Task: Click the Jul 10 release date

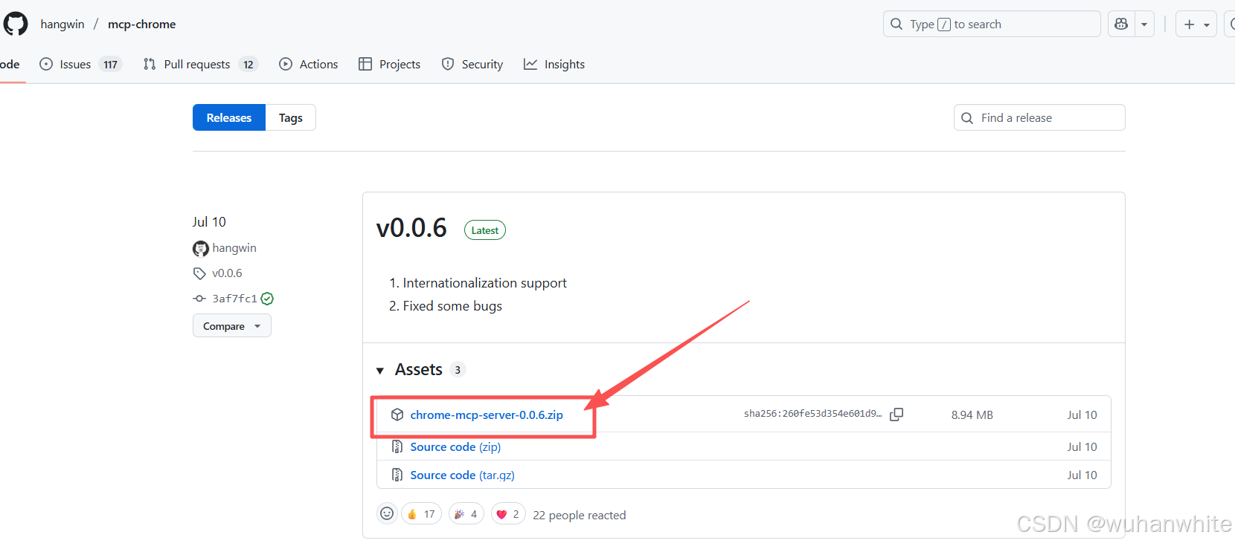Action: [x=209, y=222]
